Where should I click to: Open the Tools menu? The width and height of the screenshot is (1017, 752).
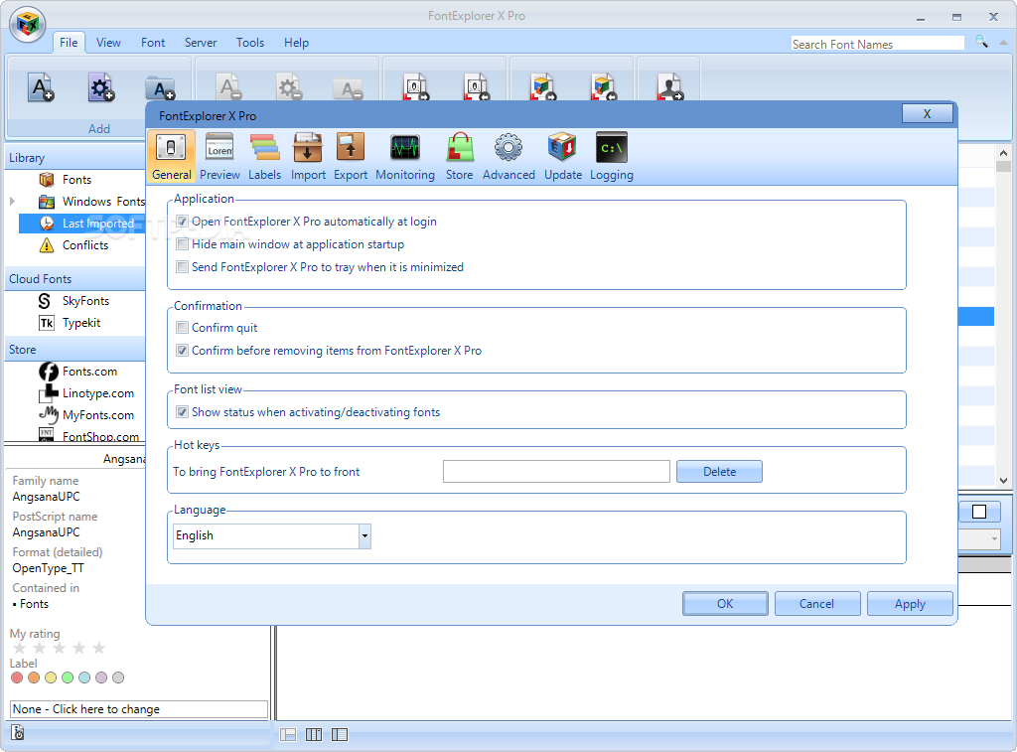point(249,42)
